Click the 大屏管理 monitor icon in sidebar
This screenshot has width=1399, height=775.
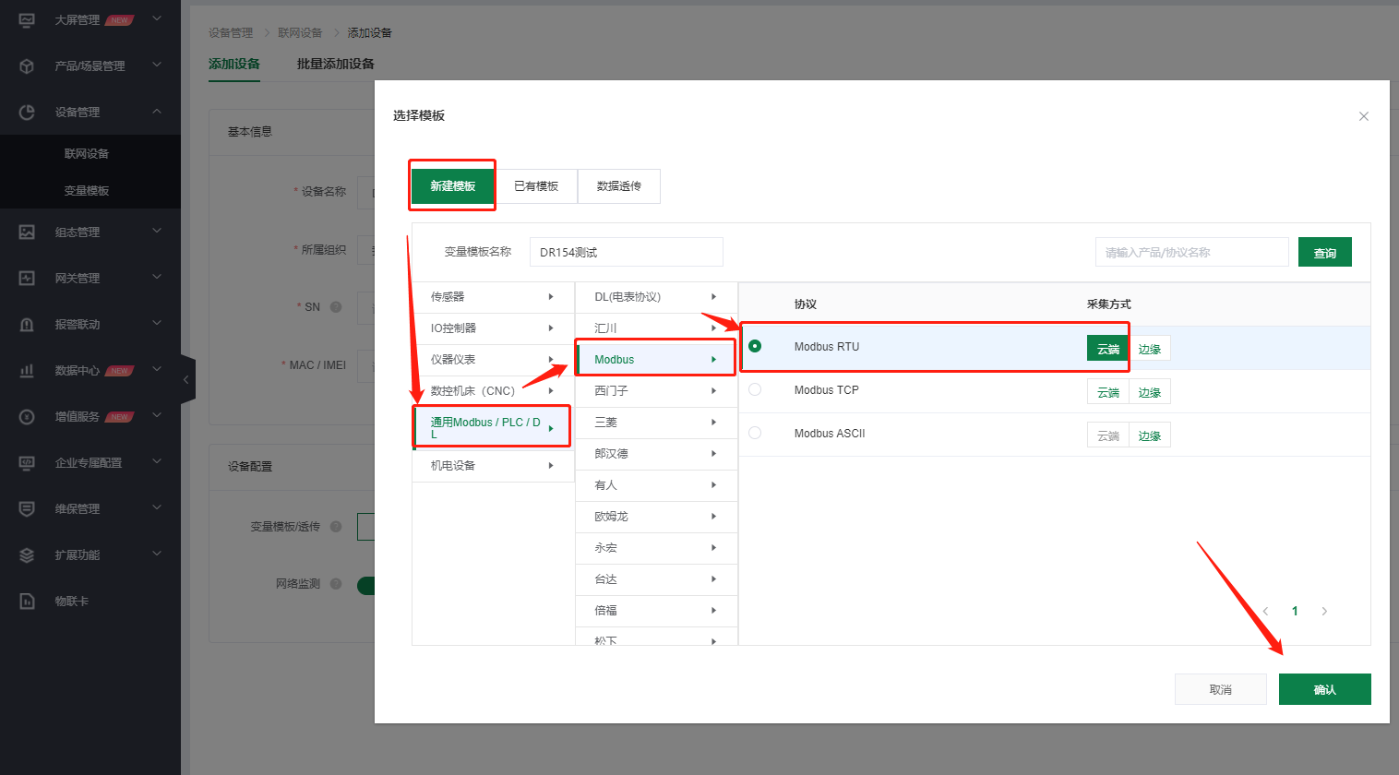tap(27, 19)
